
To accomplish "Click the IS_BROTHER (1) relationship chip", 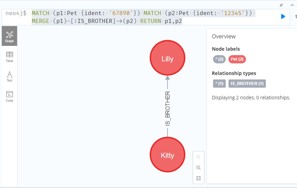I will tap(247, 84).
